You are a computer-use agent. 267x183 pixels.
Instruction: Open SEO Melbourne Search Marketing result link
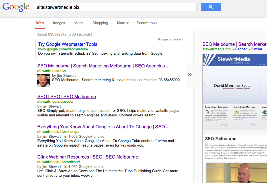pyautogui.click(x=103, y=66)
